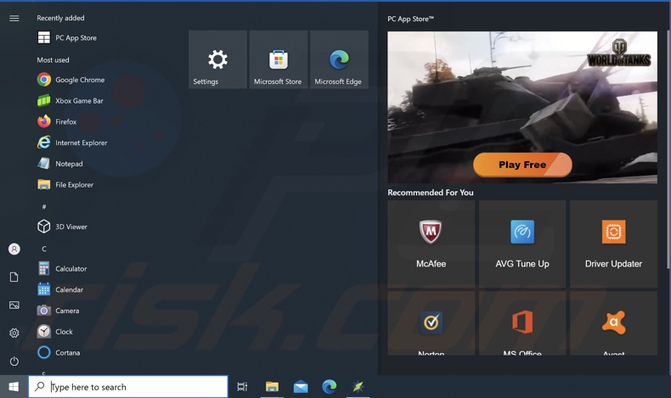Open Documents from Start sidebar
671x398 pixels.
tap(14, 277)
